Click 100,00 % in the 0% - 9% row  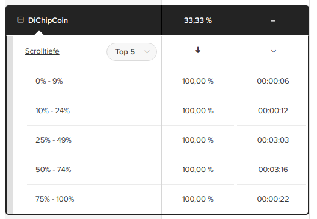coord(198,81)
